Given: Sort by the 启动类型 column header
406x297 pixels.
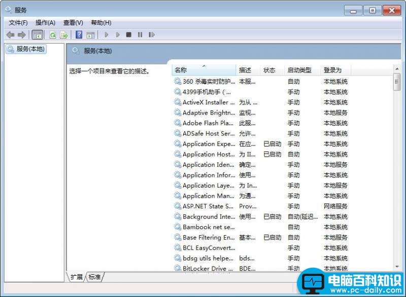Looking at the screenshot, I should tap(299, 70).
